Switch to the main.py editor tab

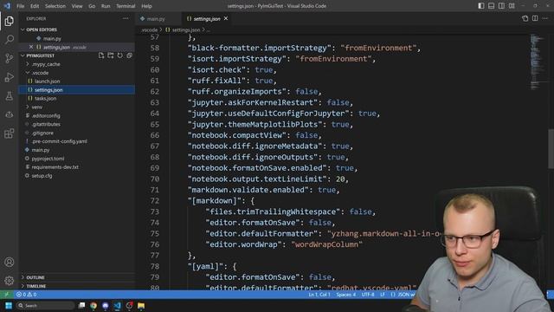coord(156,19)
